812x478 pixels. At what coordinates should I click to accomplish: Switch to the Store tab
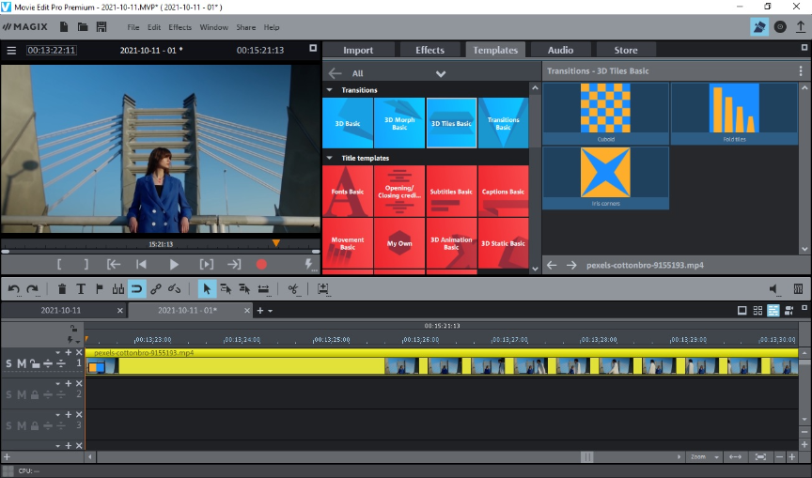[x=626, y=50]
